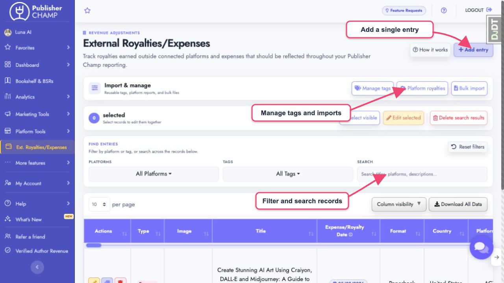Image resolution: width=504 pixels, height=283 pixels.
Task: Click the Platform royalties button
Action: click(x=422, y=88)
